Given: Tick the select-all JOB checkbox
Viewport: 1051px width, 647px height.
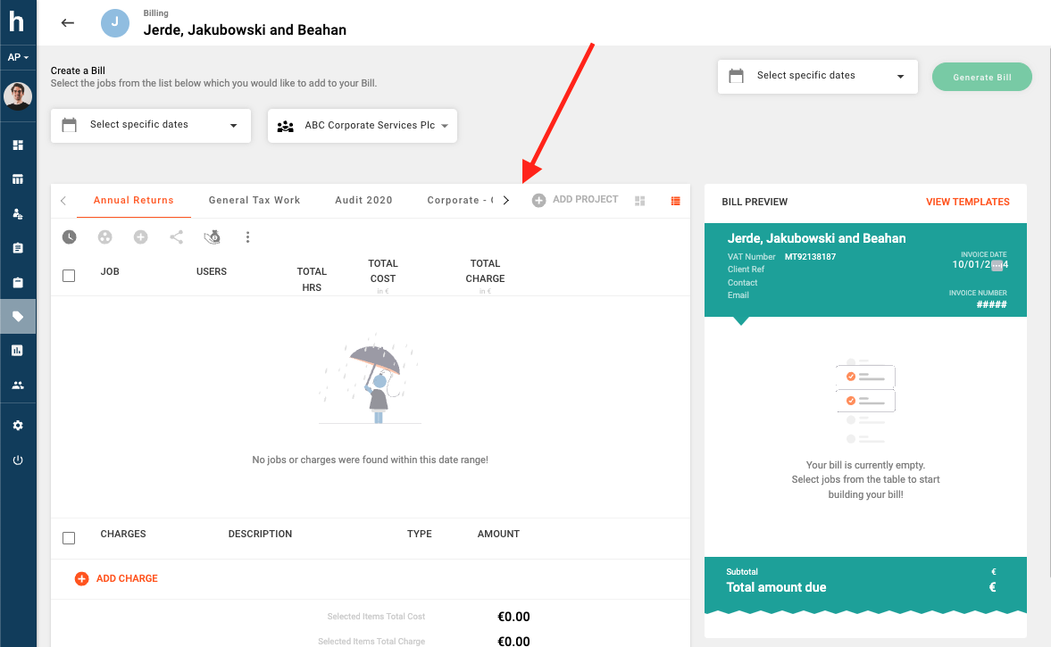Looking at the screenshot, I should [x=69, y=276].
